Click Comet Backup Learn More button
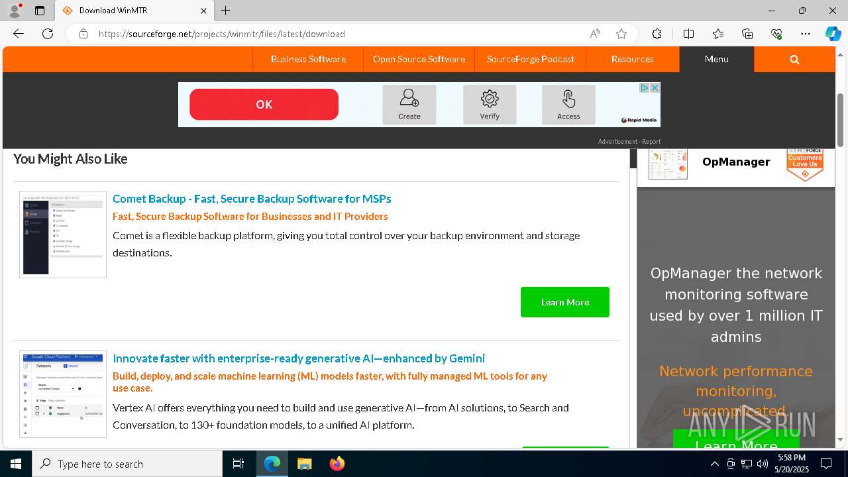The height and width of the screenshot is (477, 848). 565,302
